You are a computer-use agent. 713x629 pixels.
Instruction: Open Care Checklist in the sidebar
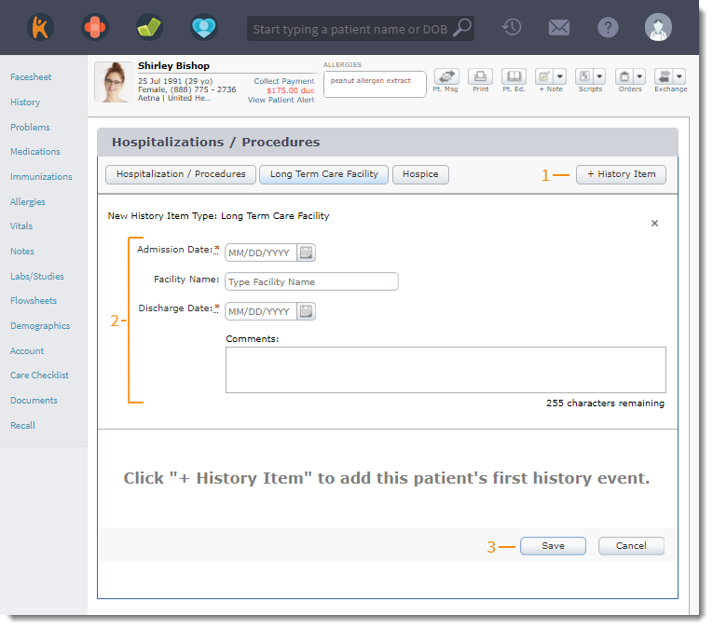point(39,375)
